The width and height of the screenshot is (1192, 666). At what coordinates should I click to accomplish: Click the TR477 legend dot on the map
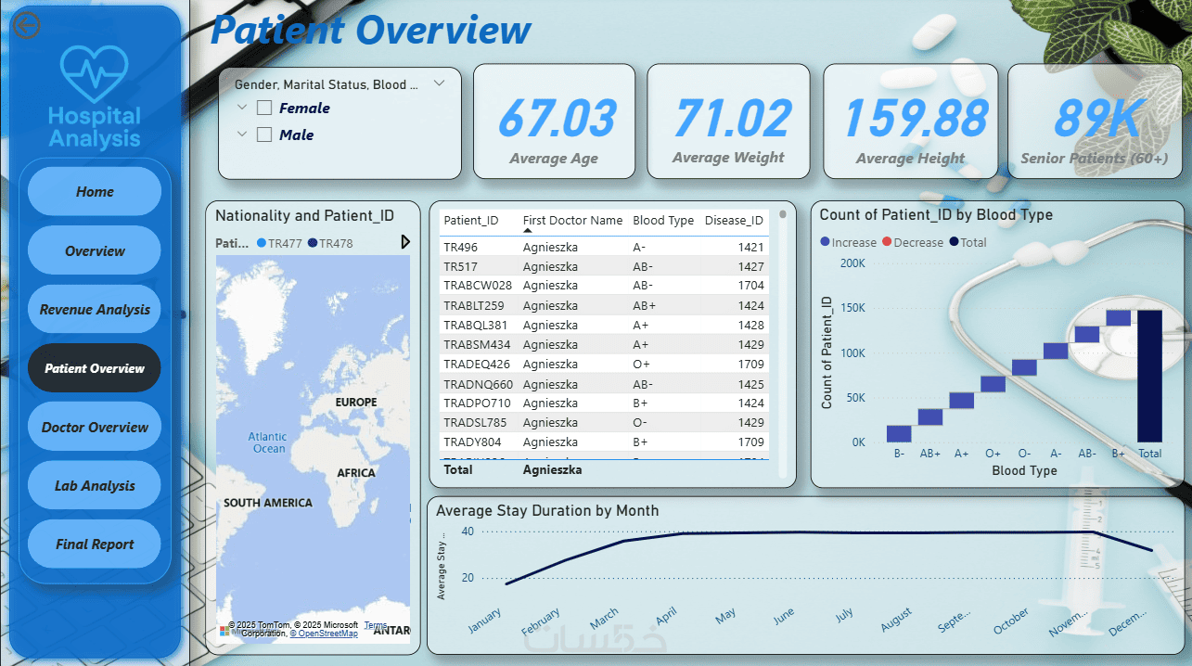[262, 243]
